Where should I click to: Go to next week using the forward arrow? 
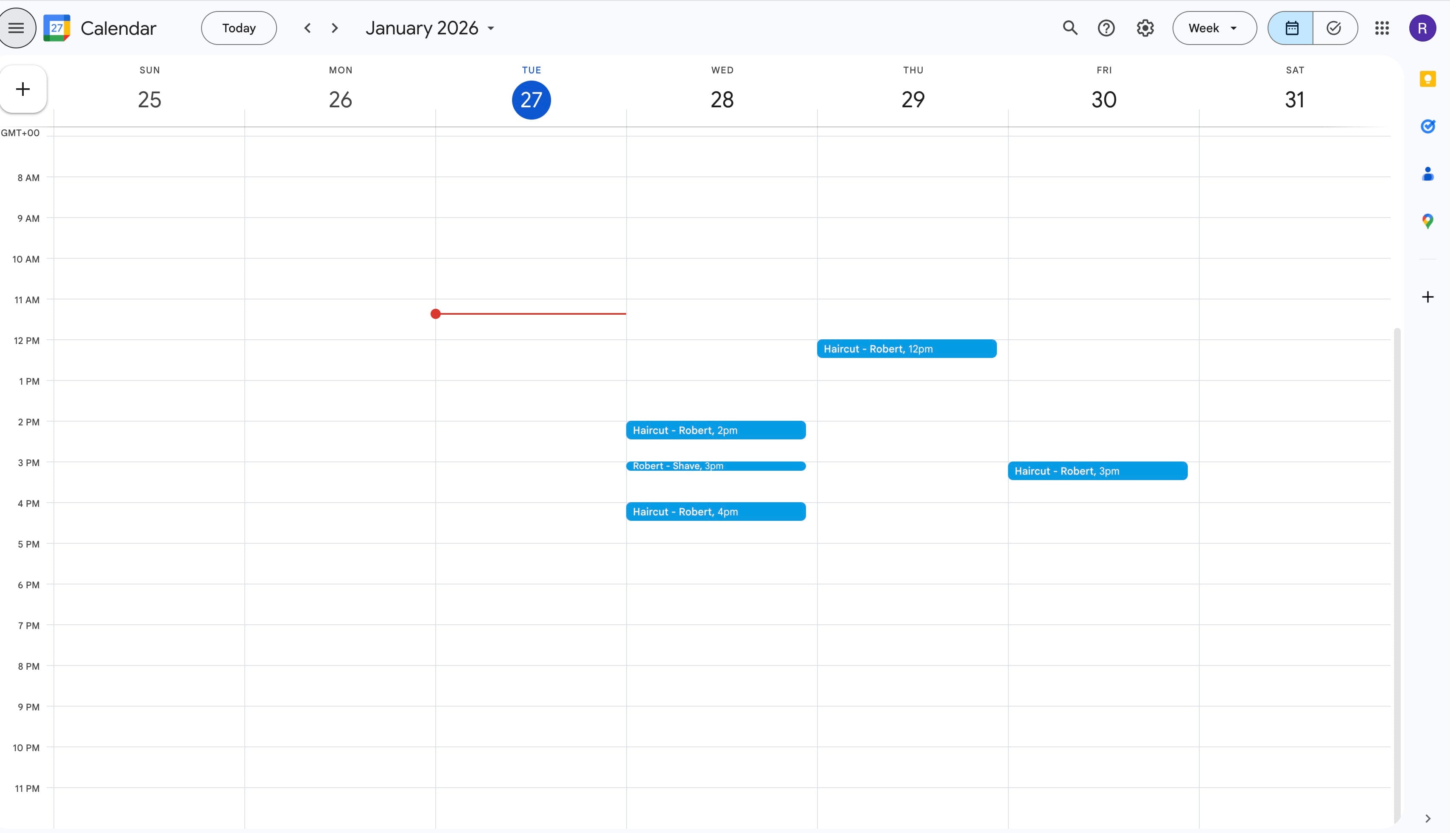(333, 28)
